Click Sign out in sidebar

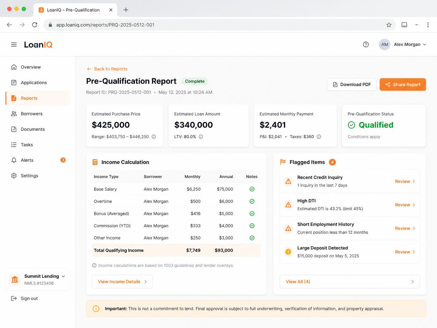click(x=25, y=299)
